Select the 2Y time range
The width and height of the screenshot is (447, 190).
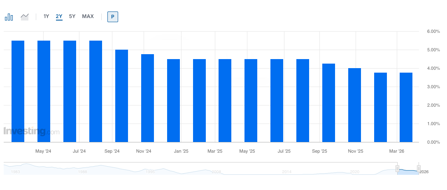coord(59,16)
